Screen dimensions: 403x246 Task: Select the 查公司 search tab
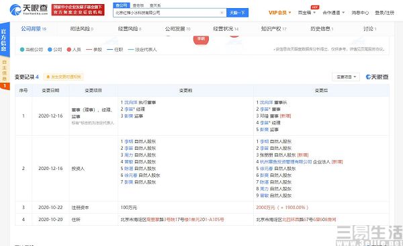pos(122,5)
